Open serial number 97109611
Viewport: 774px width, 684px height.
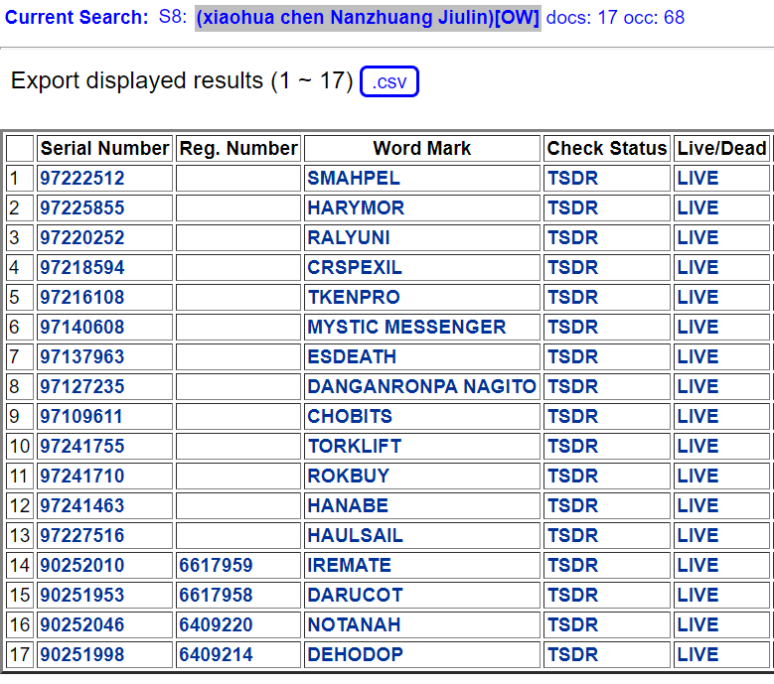(x=80, y=416)
